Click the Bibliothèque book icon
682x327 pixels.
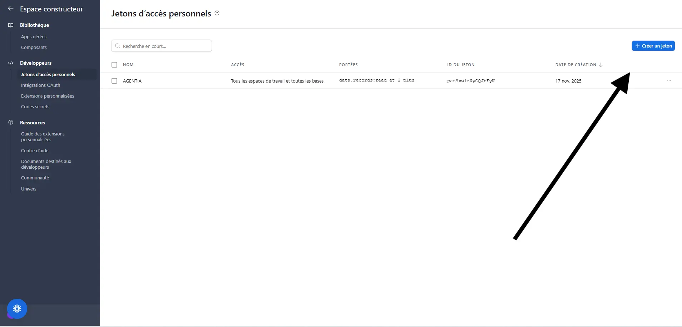pyautogui.click(x=11, y=25)
